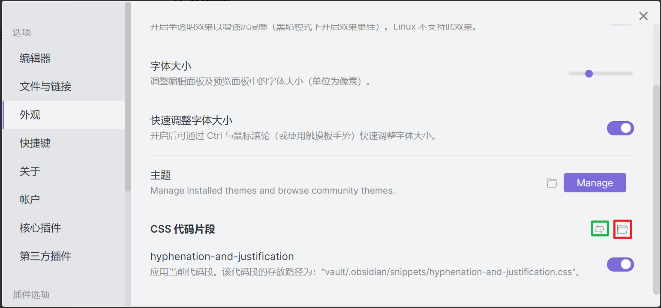The height and width of the screenshot is (308, 661).
Task: Click the Manage themes button
Action: (x=595, y=182)
